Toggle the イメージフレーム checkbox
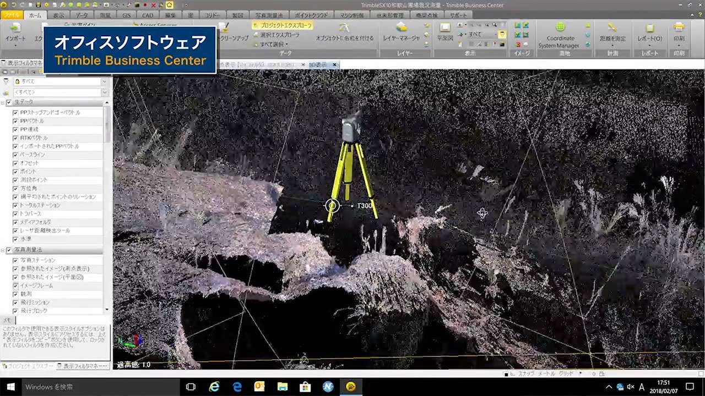Screen dimensions: 705x396 [15, 286]
